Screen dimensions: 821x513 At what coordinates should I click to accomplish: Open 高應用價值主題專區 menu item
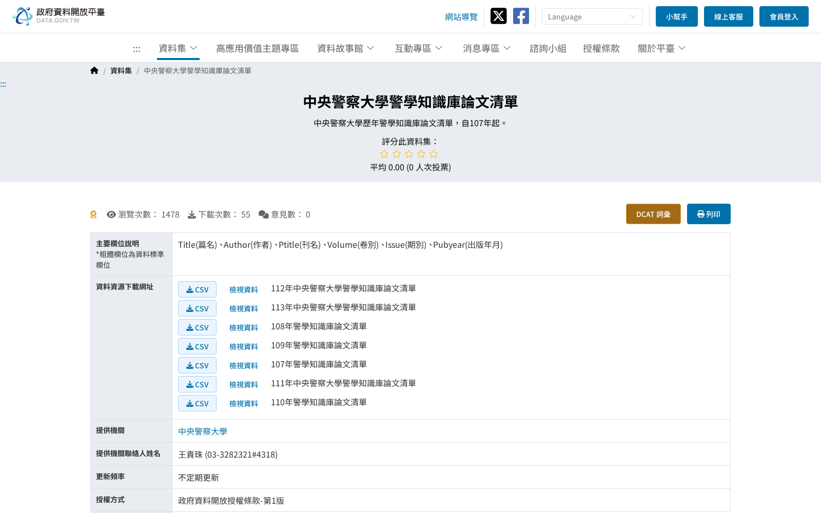[257, 48]
